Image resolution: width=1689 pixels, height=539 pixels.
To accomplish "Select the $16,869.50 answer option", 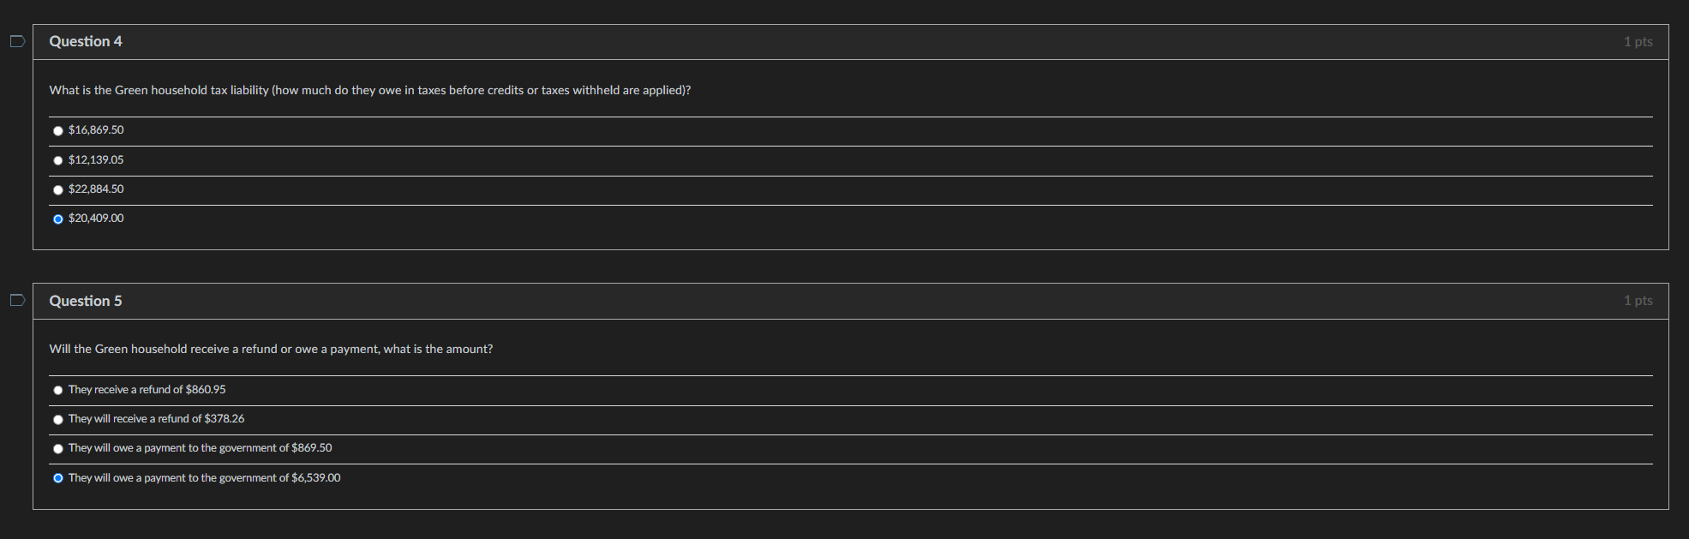I will [x=57, y=130].
